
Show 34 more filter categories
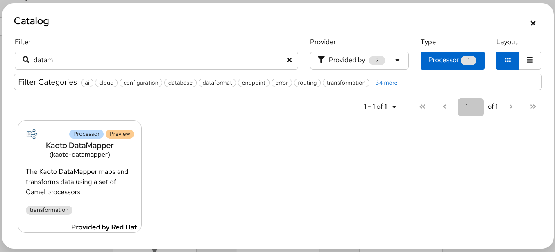click(386, 83)
